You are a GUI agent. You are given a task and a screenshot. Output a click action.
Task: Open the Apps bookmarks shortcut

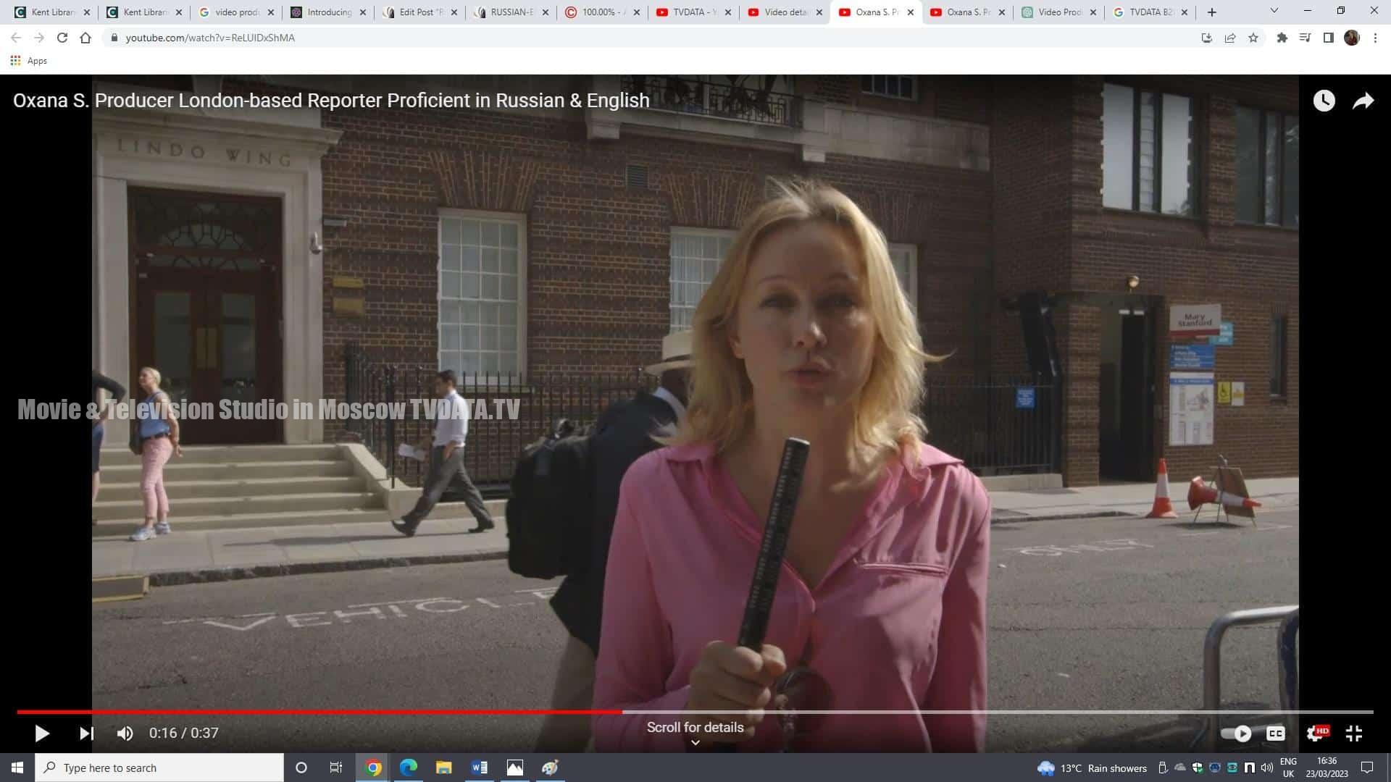pos(29,61)
